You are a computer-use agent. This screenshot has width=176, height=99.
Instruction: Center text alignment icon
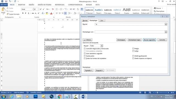(x=60, y=13)
